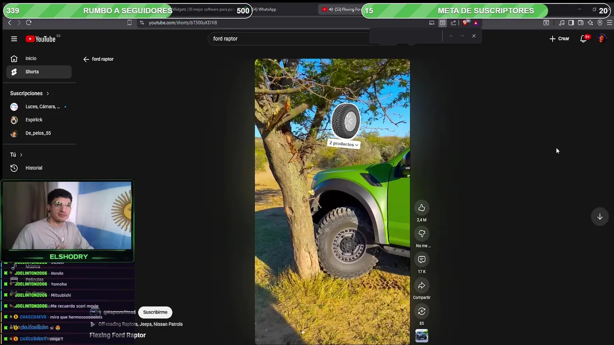Click the share page icon in address bar
The height and width of the screenshot is (345, 614).
[453, 23]
